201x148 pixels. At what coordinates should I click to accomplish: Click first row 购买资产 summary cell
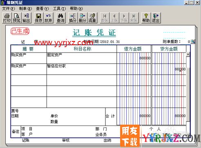[29, 58]
